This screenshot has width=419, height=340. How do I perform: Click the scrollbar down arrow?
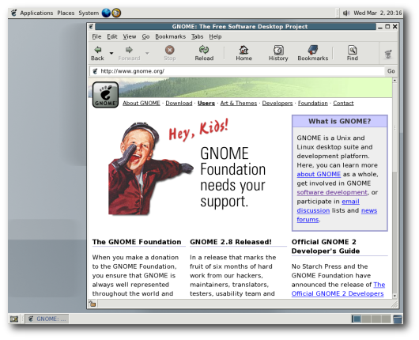tap(394, 296)
